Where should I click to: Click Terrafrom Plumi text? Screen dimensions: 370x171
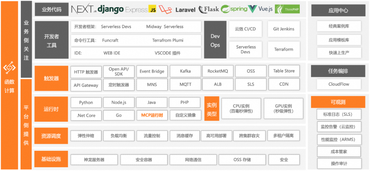point(168,40)
